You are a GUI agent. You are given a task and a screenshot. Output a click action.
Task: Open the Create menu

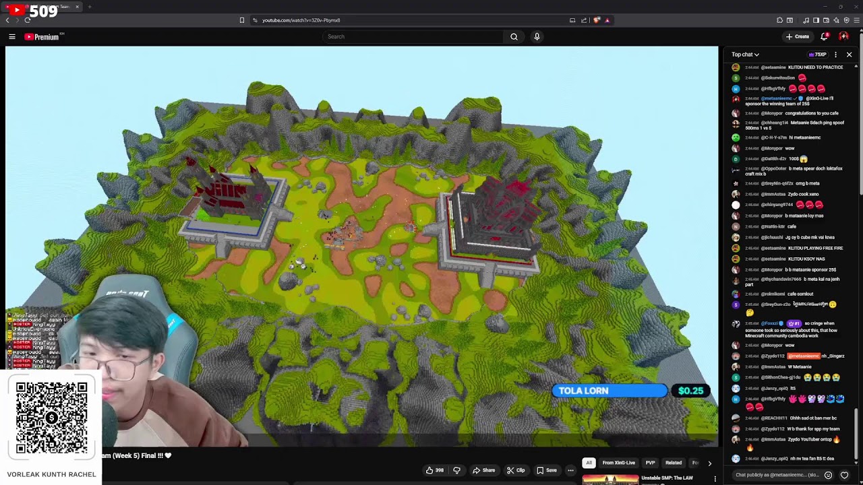pyautogui.click(x=797, y=36)
